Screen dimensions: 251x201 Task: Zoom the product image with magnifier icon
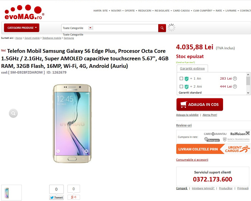click(13, 113)
